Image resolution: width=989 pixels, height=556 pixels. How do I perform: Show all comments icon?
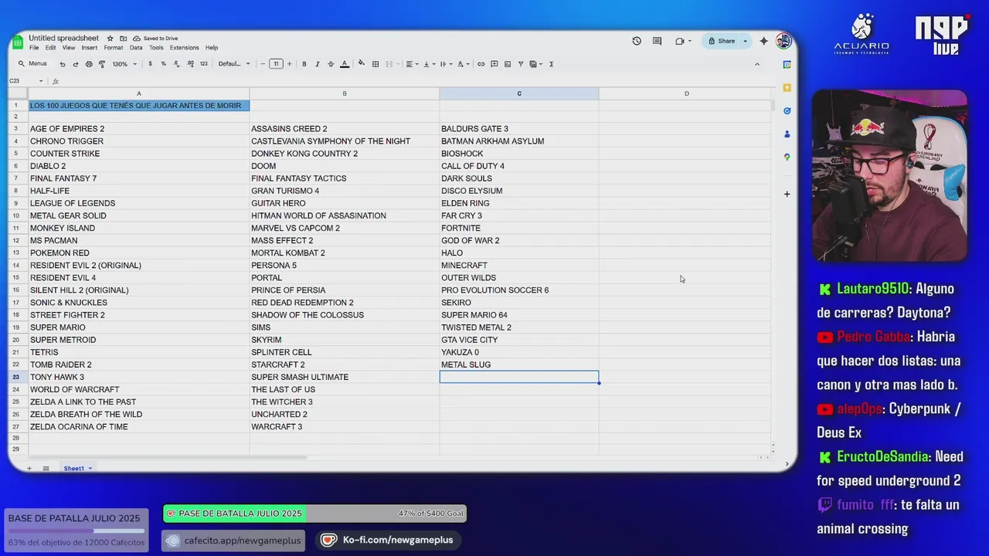pyautogui.click(x=657, y=41)
